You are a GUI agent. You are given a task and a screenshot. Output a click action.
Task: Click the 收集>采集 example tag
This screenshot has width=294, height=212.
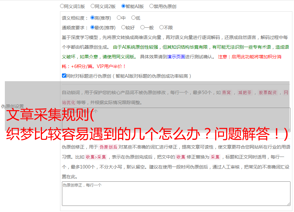[x=96, y=157]
